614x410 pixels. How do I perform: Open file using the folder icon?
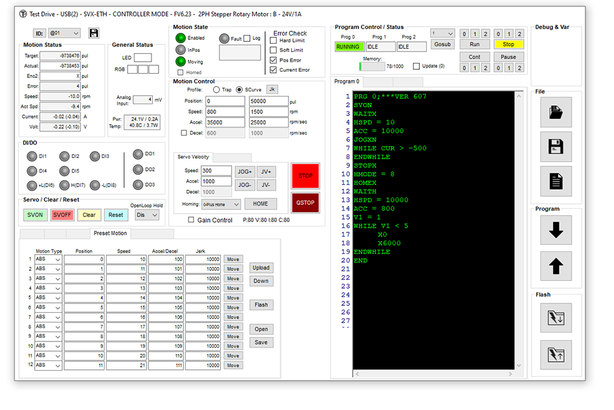point(556,113)
